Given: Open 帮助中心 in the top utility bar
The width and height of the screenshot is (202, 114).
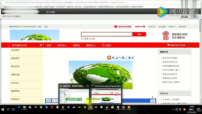Looking at the screenshot, I should pos(172,26).
